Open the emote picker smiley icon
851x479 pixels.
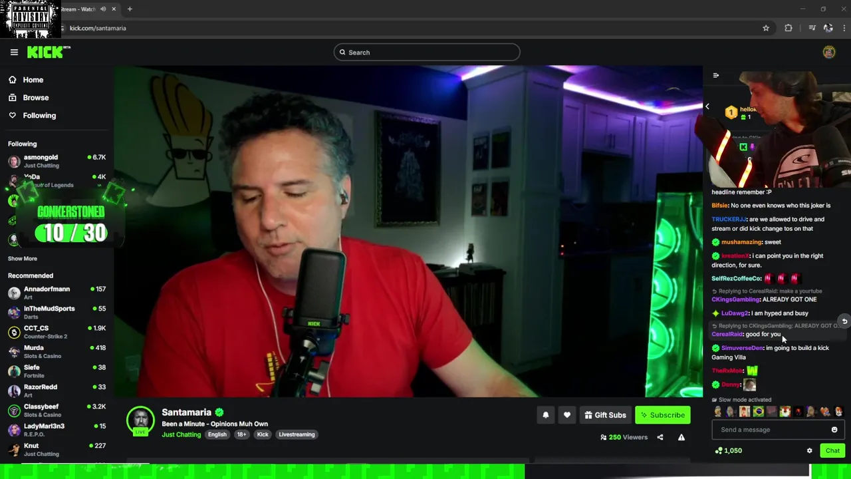click(834, 430)
